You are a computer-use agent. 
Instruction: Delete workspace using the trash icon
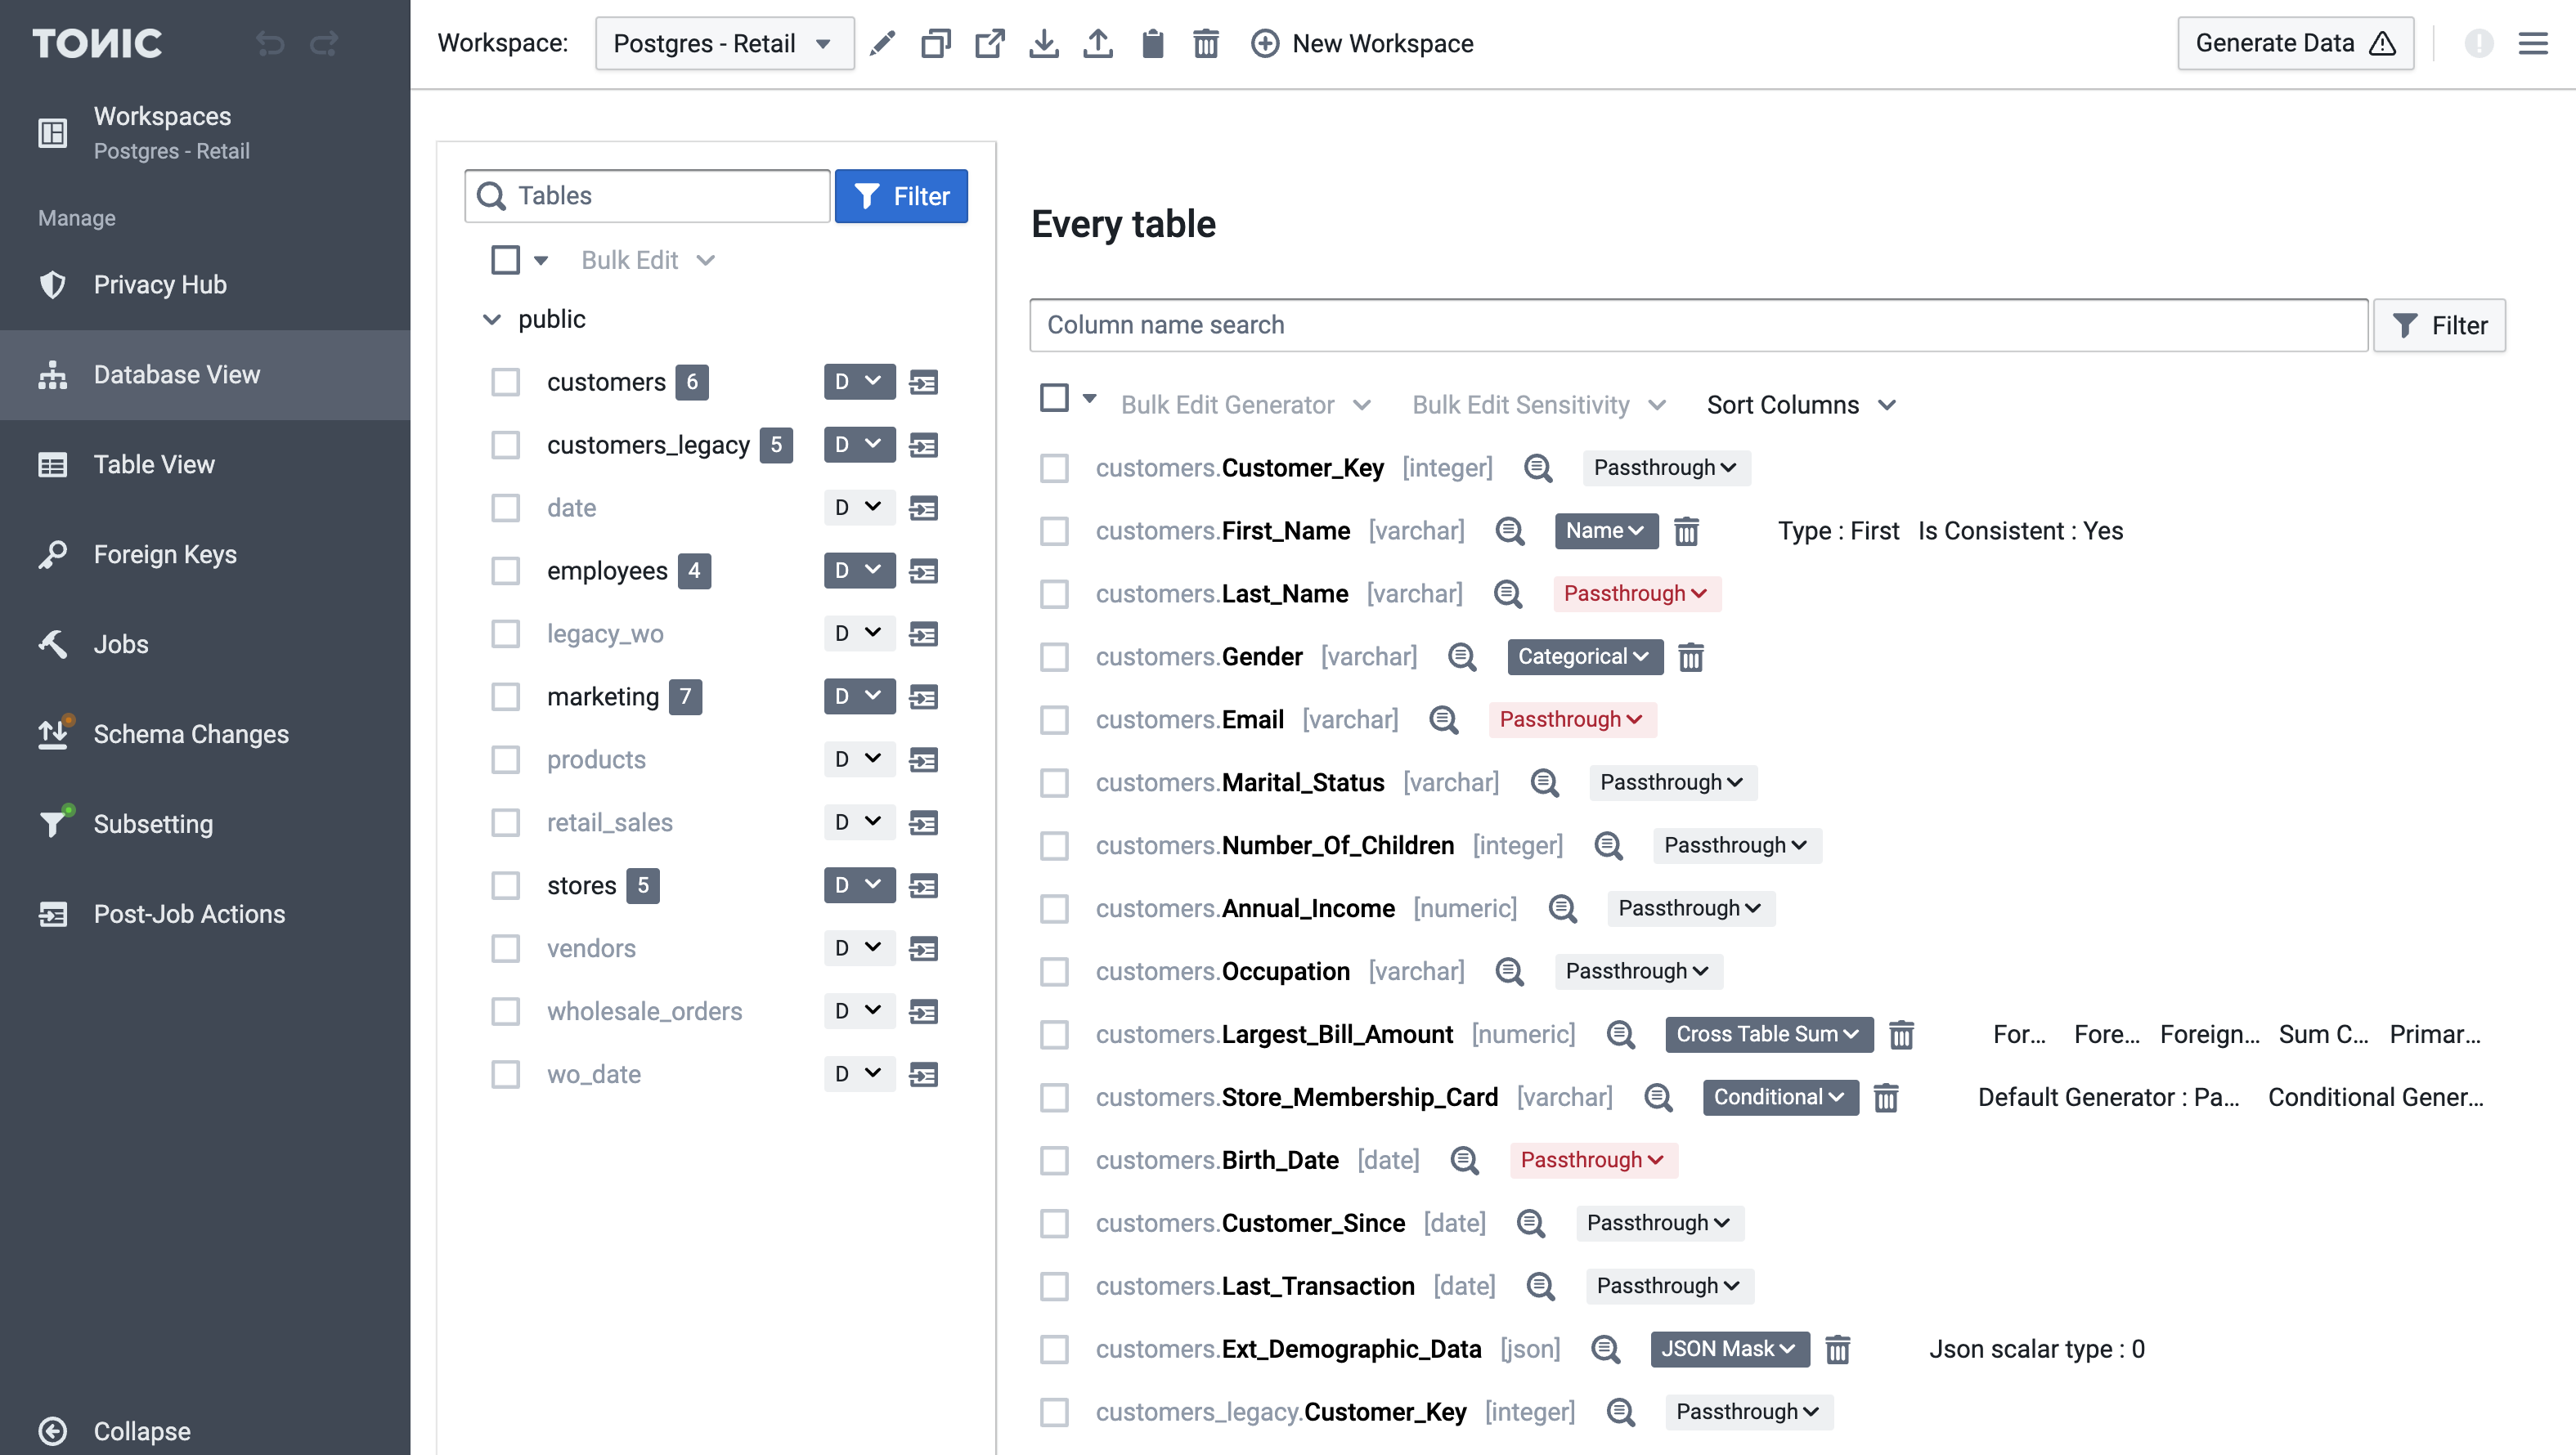pos(1206,43)
